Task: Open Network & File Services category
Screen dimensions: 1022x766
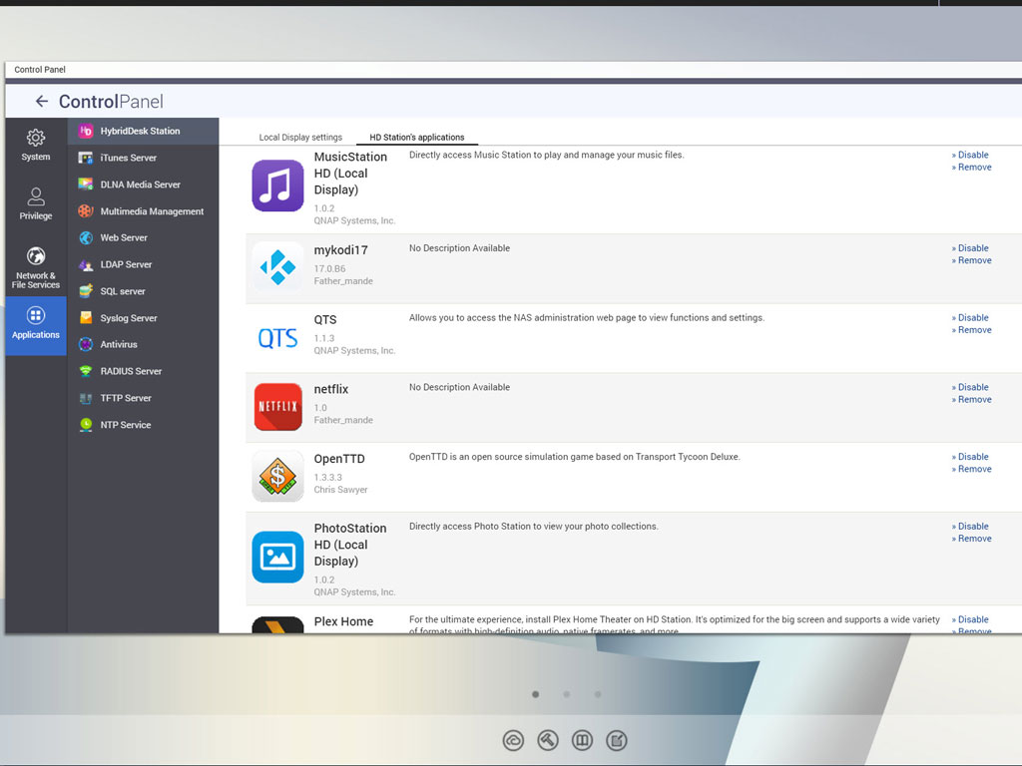Action: pos(36,267)
